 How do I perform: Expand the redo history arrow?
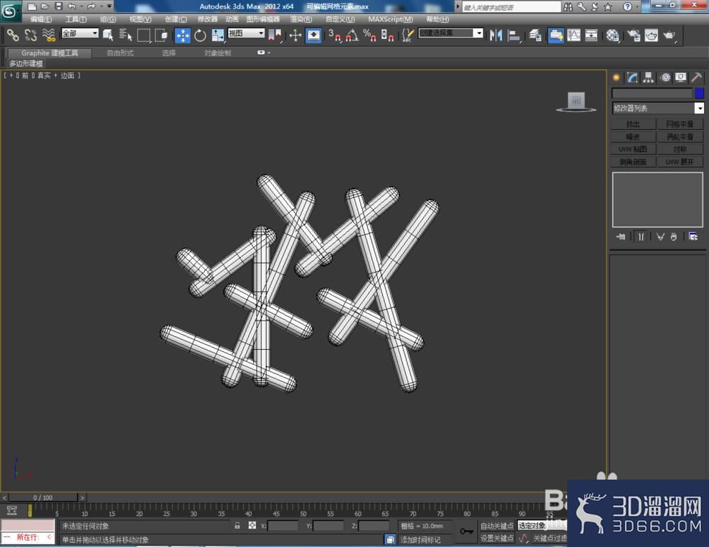[x=101, y=6]
